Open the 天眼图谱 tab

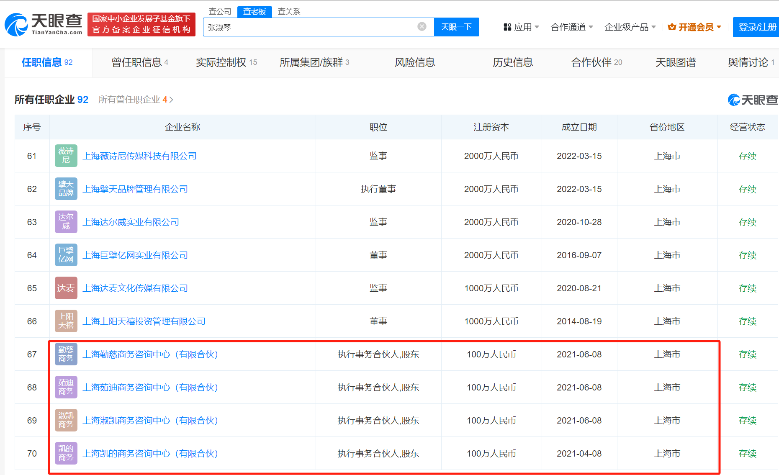click(676, 62)
